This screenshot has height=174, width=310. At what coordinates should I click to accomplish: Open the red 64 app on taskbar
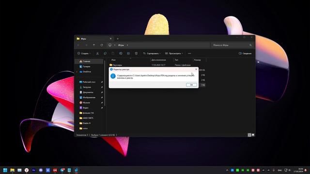point(55,170)
